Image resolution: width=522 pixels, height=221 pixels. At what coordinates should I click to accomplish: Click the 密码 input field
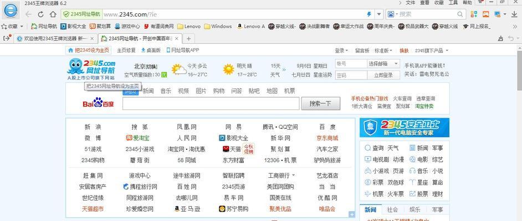[x=351, y=75]
